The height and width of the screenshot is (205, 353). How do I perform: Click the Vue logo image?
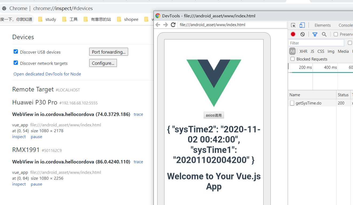click(214, 83)
